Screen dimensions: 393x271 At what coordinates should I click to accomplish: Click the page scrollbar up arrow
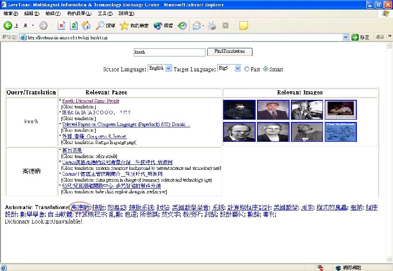point(389,45)
